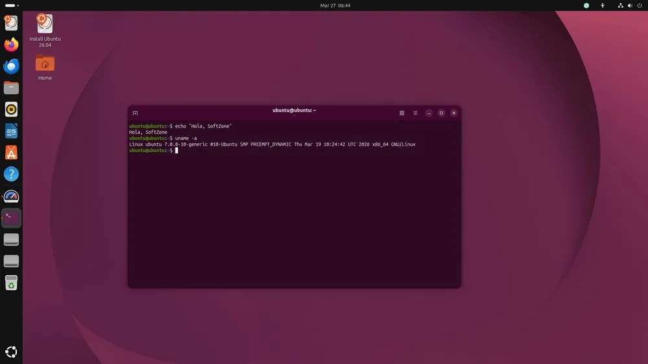This screenshot has width=648, height=364.
Task: Click the 'Hola, SoftZone' output line
Action: coord(148,132)
